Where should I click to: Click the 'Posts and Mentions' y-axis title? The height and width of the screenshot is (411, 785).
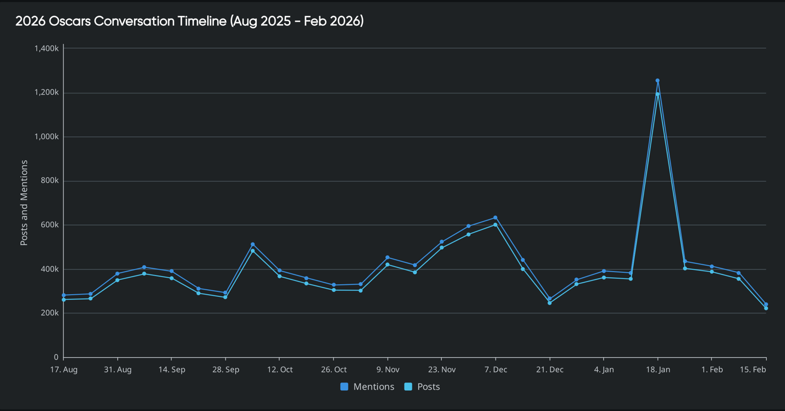click(x=24, y=202)
